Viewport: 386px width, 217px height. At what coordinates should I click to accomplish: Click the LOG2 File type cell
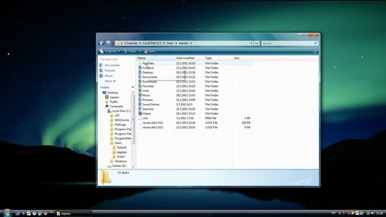pos(211,127)
